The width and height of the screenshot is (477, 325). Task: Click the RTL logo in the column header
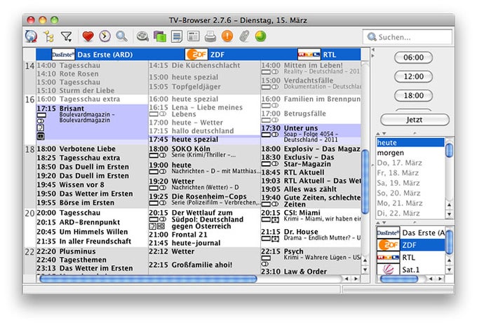(309, 55)
